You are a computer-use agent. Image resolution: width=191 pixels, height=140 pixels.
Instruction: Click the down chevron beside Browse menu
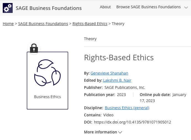pos(186,7)
